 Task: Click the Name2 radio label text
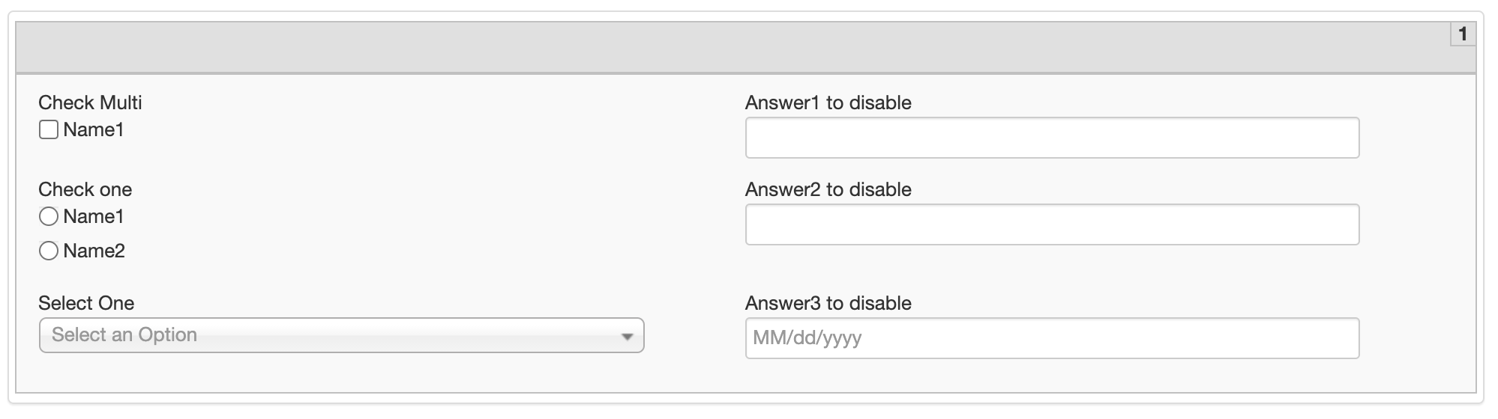[x=94, y=251]
